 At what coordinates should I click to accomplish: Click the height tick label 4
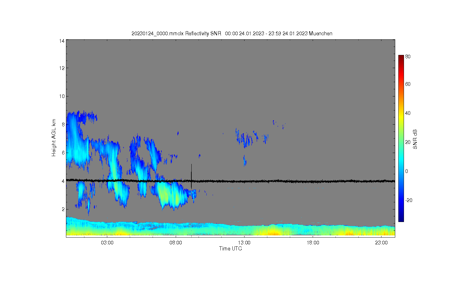tap(63, 181)
